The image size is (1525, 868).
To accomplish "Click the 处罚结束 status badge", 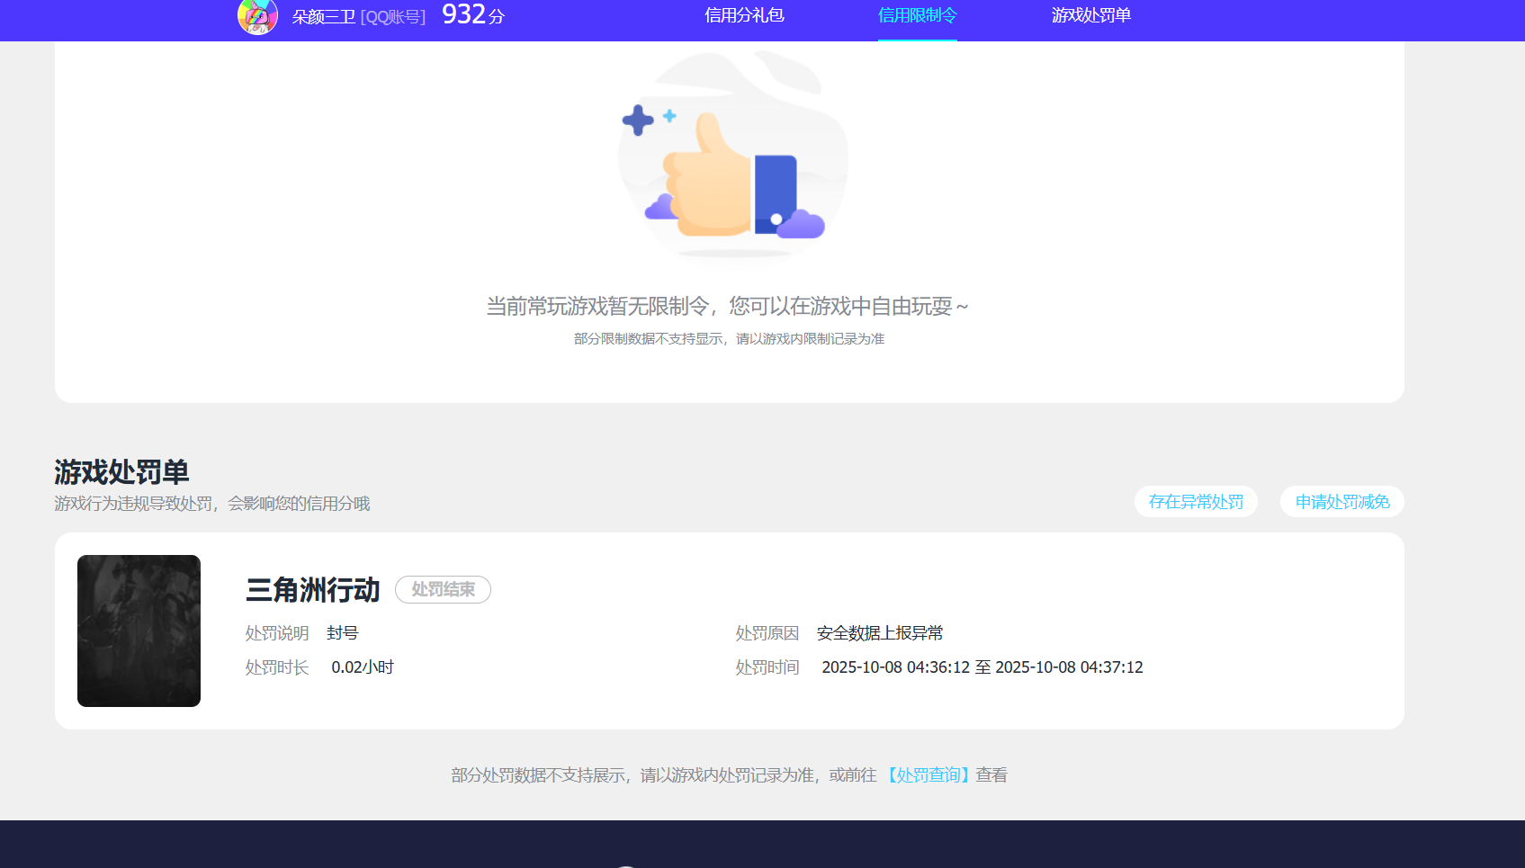I will tap(443, 589).
